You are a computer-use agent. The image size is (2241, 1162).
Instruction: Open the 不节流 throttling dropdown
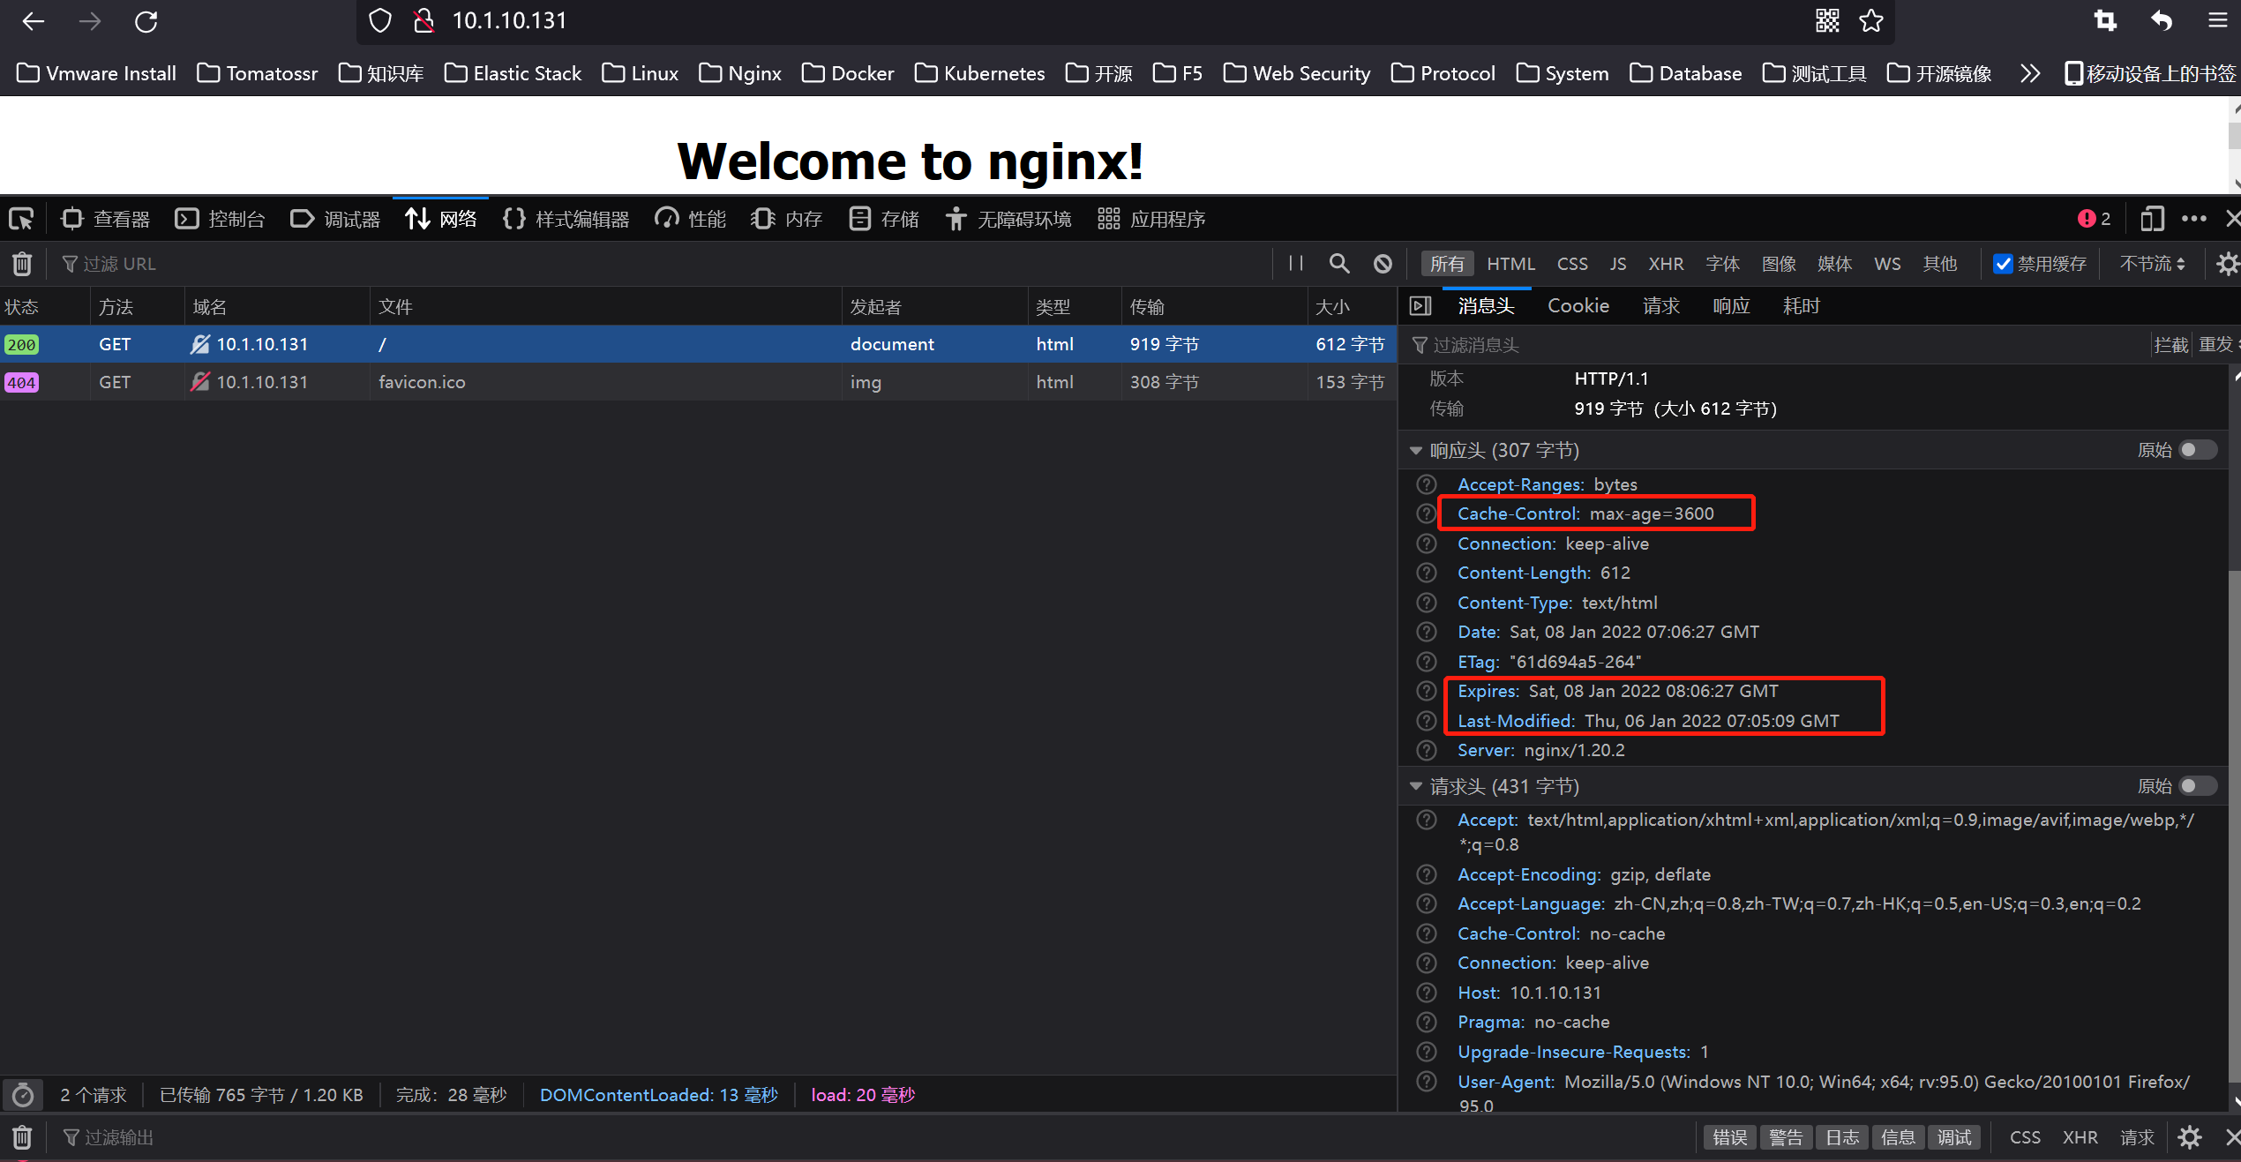2151,264
